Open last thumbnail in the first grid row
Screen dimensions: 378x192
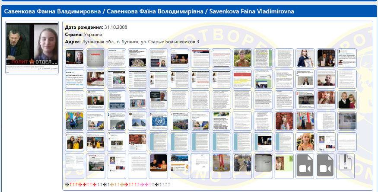(x=347, y=58)
